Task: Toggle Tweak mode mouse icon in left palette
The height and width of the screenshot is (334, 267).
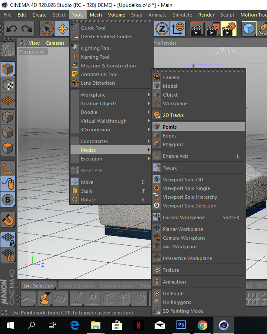Action: pyautogui.click(x=8, y=184)
